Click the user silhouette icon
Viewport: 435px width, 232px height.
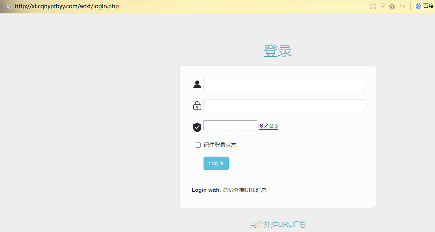[x=197, y=84]
